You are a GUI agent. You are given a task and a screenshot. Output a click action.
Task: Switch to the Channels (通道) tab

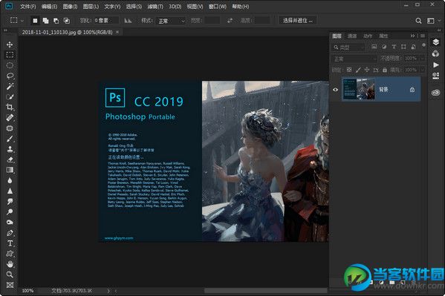pyautogui.click(x=352, y=36)
